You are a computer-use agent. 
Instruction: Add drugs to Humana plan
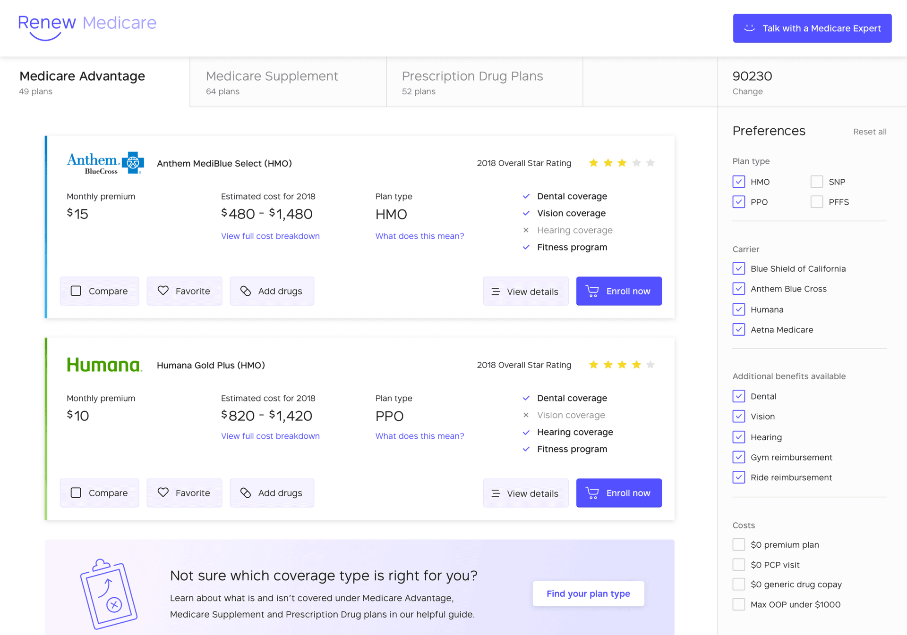pyautogui.click(x=272, y=493)
